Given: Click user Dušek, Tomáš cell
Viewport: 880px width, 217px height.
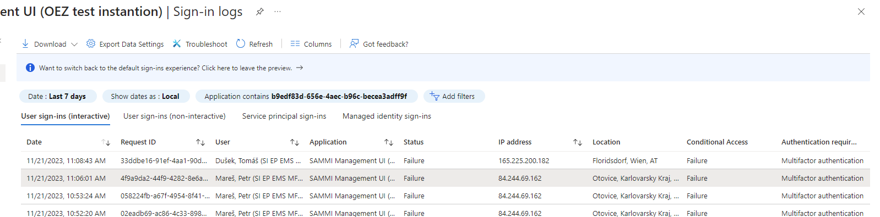Looking at the screenshot, I should [x=258, y=161].
